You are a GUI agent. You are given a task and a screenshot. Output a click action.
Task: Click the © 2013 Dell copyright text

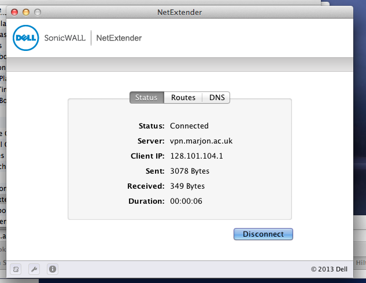point(329,269)
